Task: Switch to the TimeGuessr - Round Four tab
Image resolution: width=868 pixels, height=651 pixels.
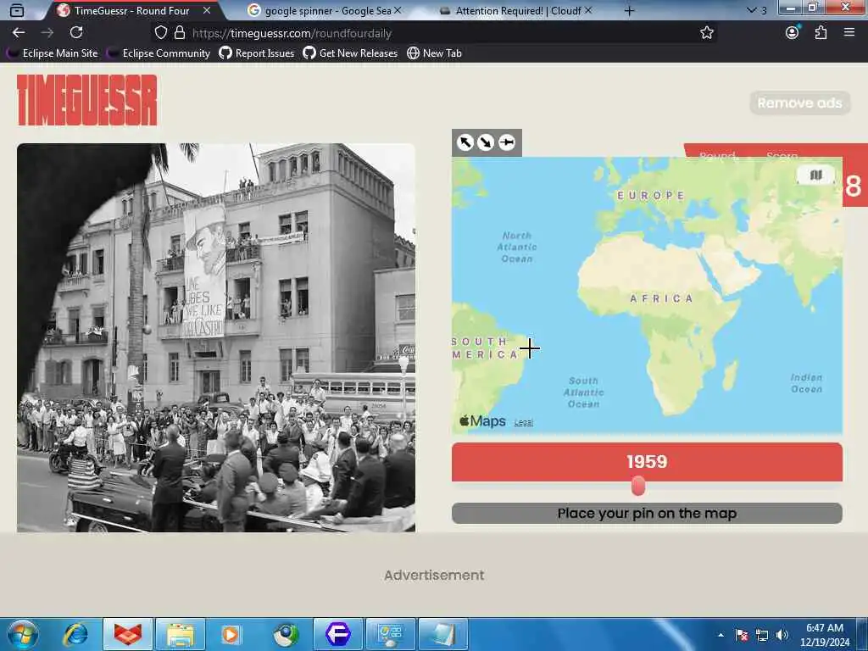Action: [131, 10]
